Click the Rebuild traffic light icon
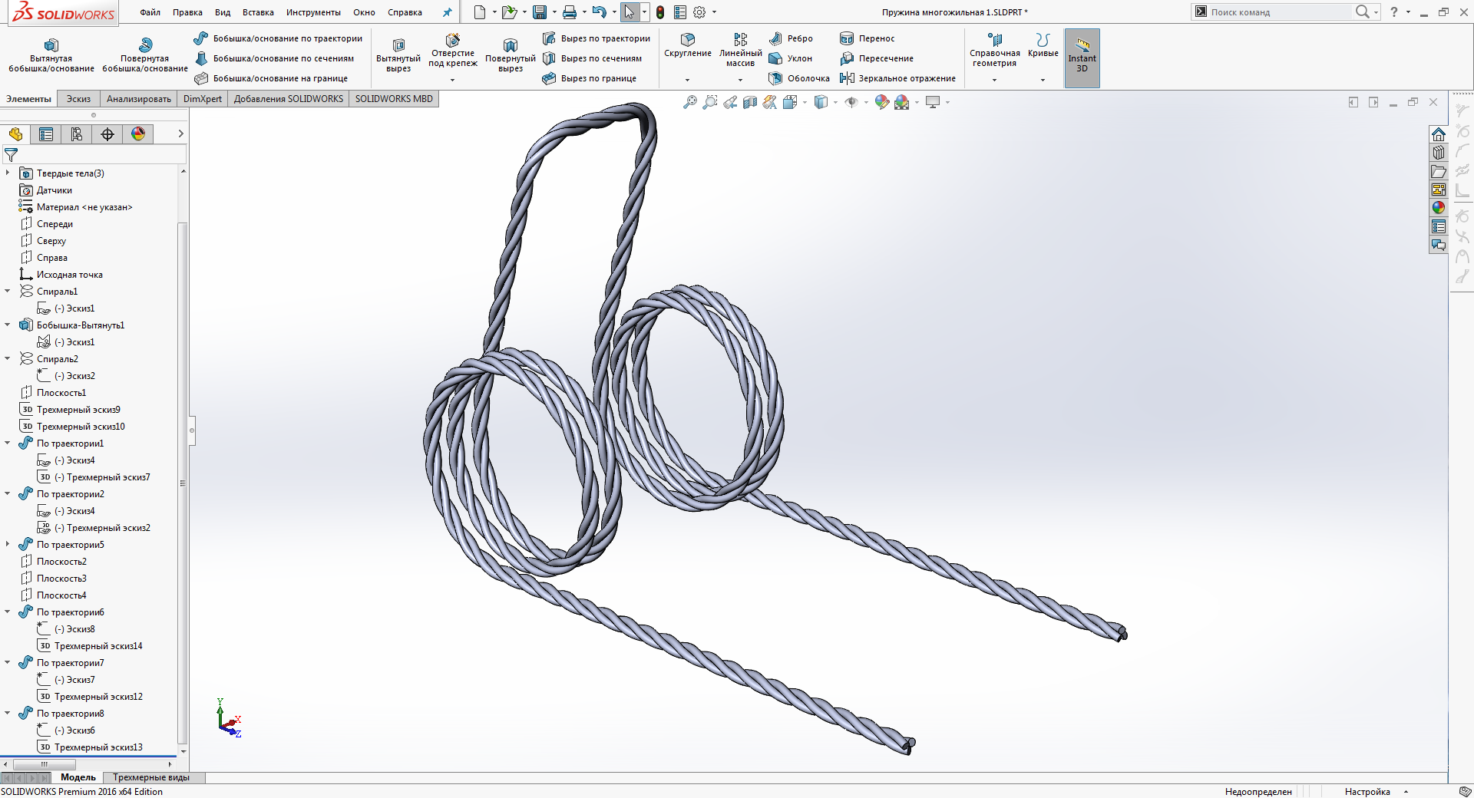The image size is (1474, 798). point(660,12)
